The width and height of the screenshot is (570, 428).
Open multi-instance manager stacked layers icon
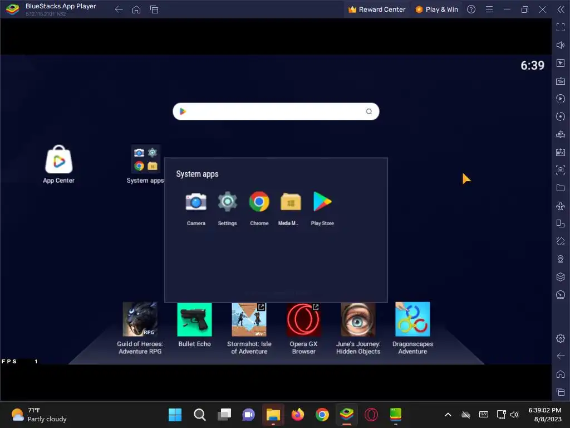click(x=561, y=277)
